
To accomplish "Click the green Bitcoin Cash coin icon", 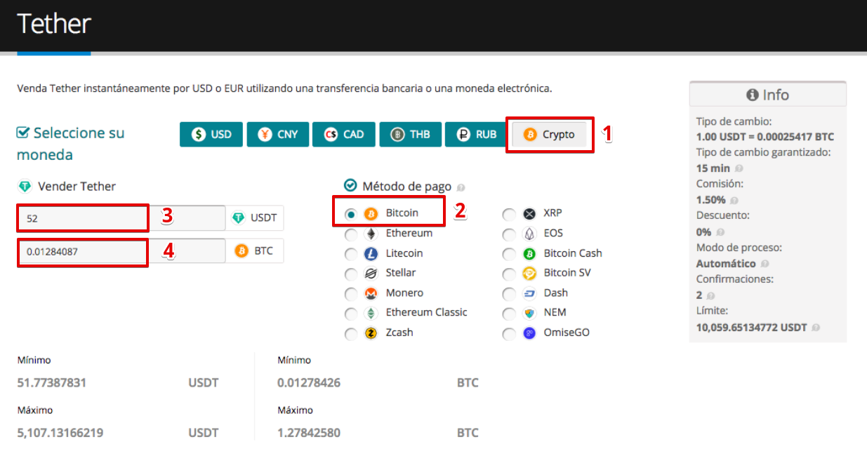I will [529, 254].
